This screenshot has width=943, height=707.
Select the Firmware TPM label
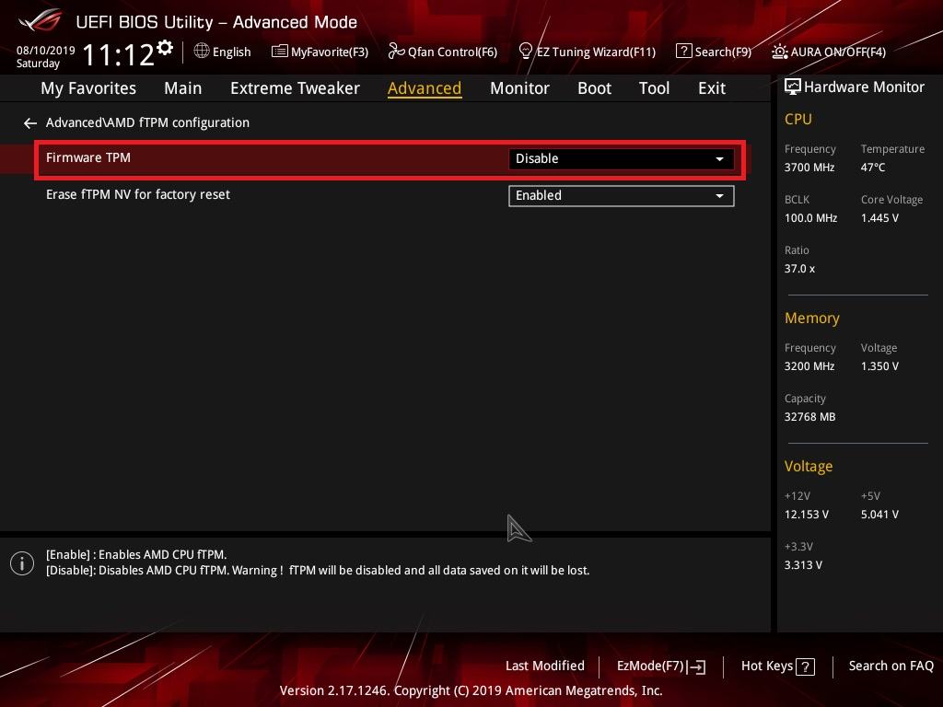(x=88, y=157)
